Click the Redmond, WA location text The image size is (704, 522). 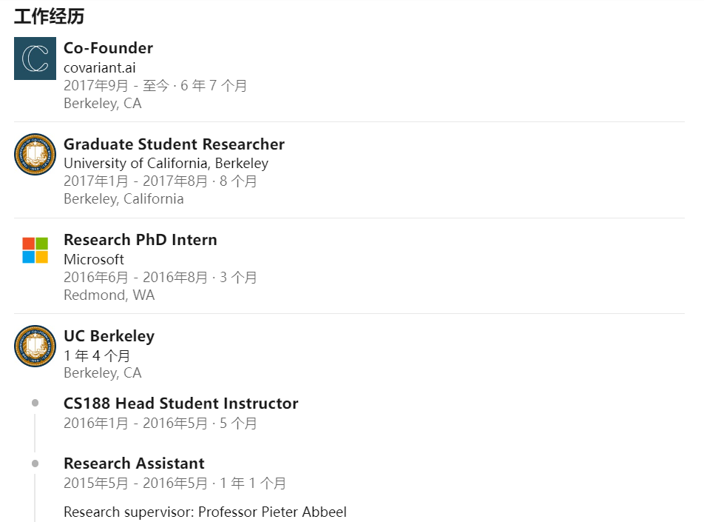[109, 295]
